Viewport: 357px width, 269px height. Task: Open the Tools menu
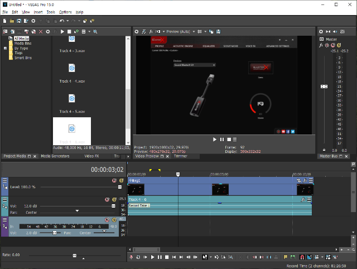tap(51, 12)
